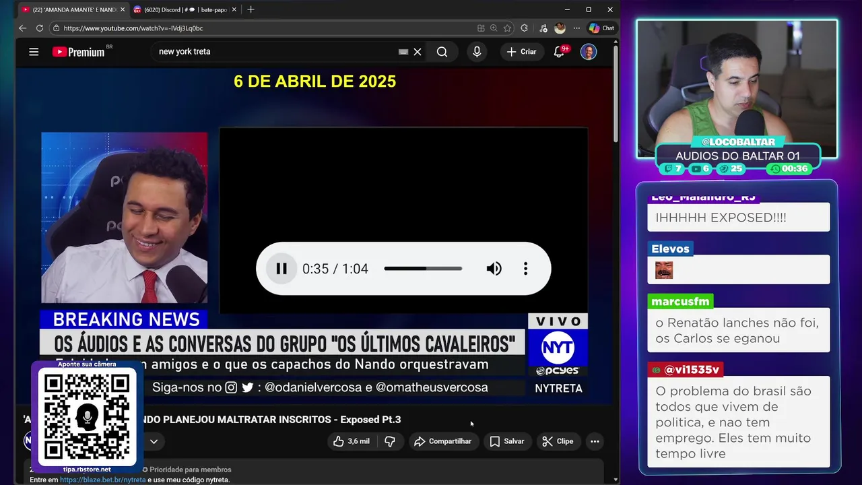Image resolution: width=862 pixels, height=485 pixels.
Task: Minimize the browser window
Action: click(x=567, y=9)
